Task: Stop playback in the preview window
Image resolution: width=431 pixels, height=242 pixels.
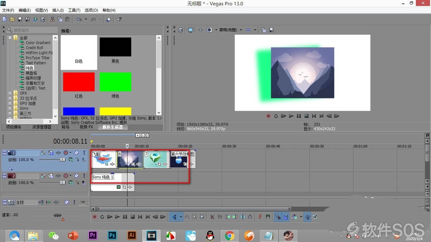Action: [x=306, y=116]
